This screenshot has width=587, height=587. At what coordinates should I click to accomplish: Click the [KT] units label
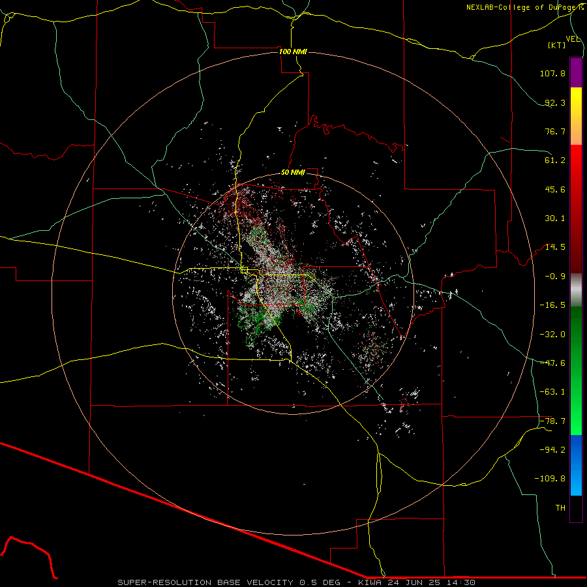(x=557, y=45)
